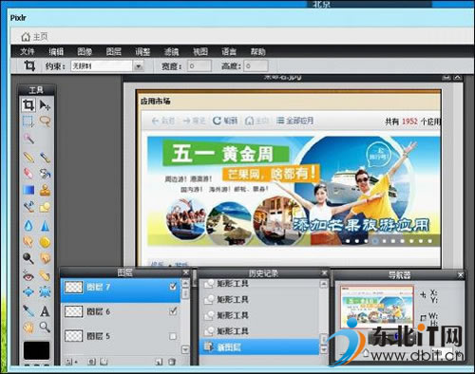Open the 约束 constraint dropdown
Image resolution: width=475 pixels, height=374 pixels.
[x=139, y=66]
